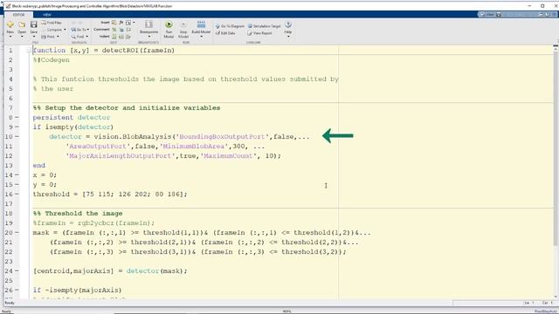
Task: Click 'if isempty(detector)' on line 9
Action: point(73,127)
